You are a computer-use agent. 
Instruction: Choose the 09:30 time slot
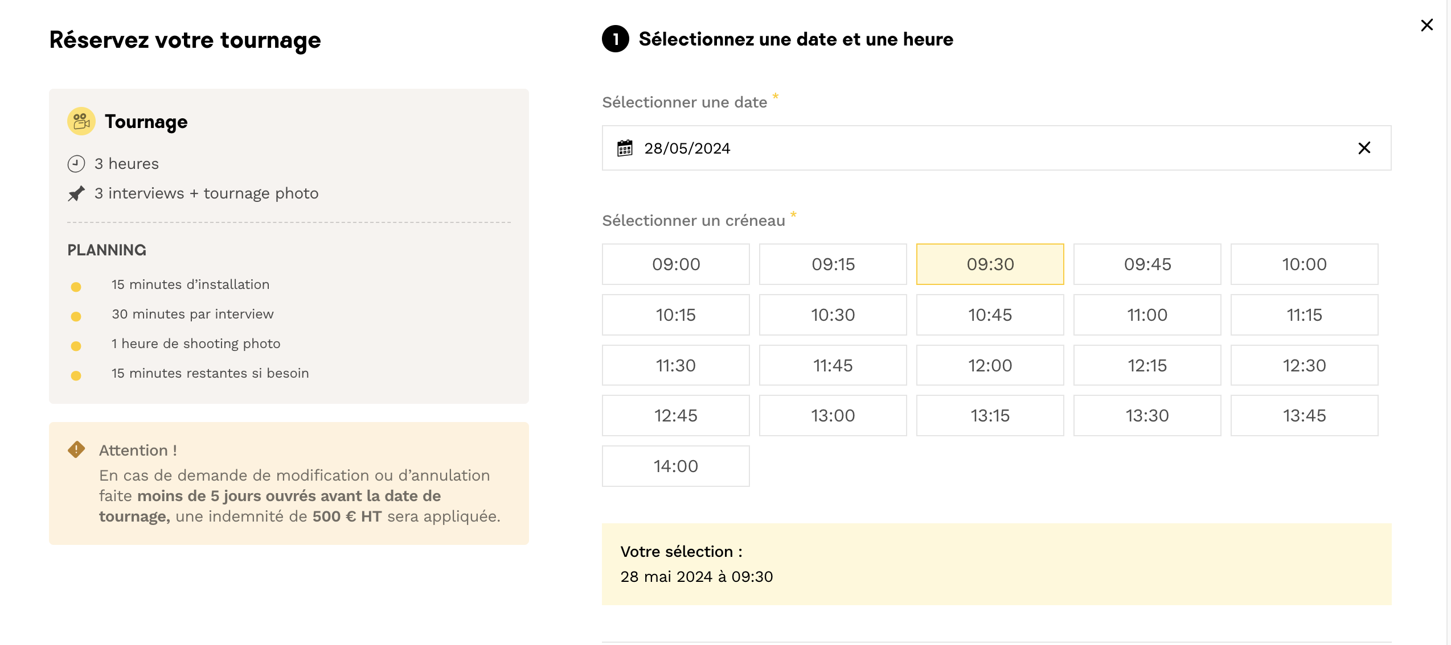point(990,264)
